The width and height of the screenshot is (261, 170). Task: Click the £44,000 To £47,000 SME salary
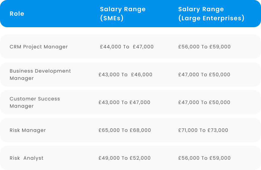[x=127, y=47]
